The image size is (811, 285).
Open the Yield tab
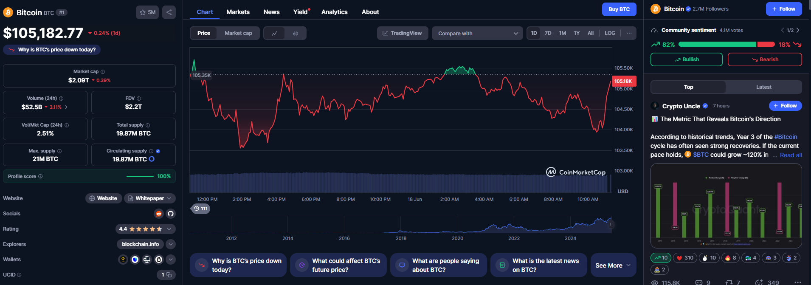coord(301,12)
